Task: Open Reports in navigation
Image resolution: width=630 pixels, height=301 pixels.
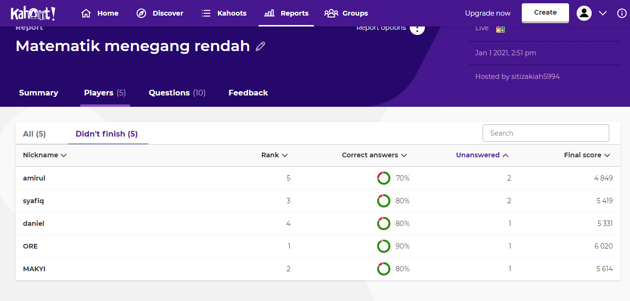Action: click(x=286, y=13)
